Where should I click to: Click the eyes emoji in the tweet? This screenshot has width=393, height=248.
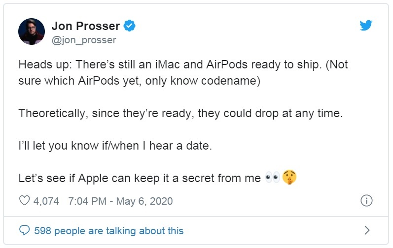[x=273, y=178]
